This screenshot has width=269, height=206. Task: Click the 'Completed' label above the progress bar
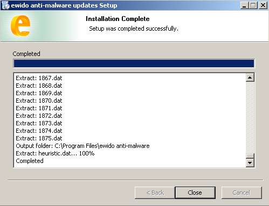26,54
